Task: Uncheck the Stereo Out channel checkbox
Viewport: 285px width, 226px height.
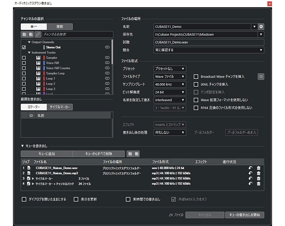Action: click(24, 47)
